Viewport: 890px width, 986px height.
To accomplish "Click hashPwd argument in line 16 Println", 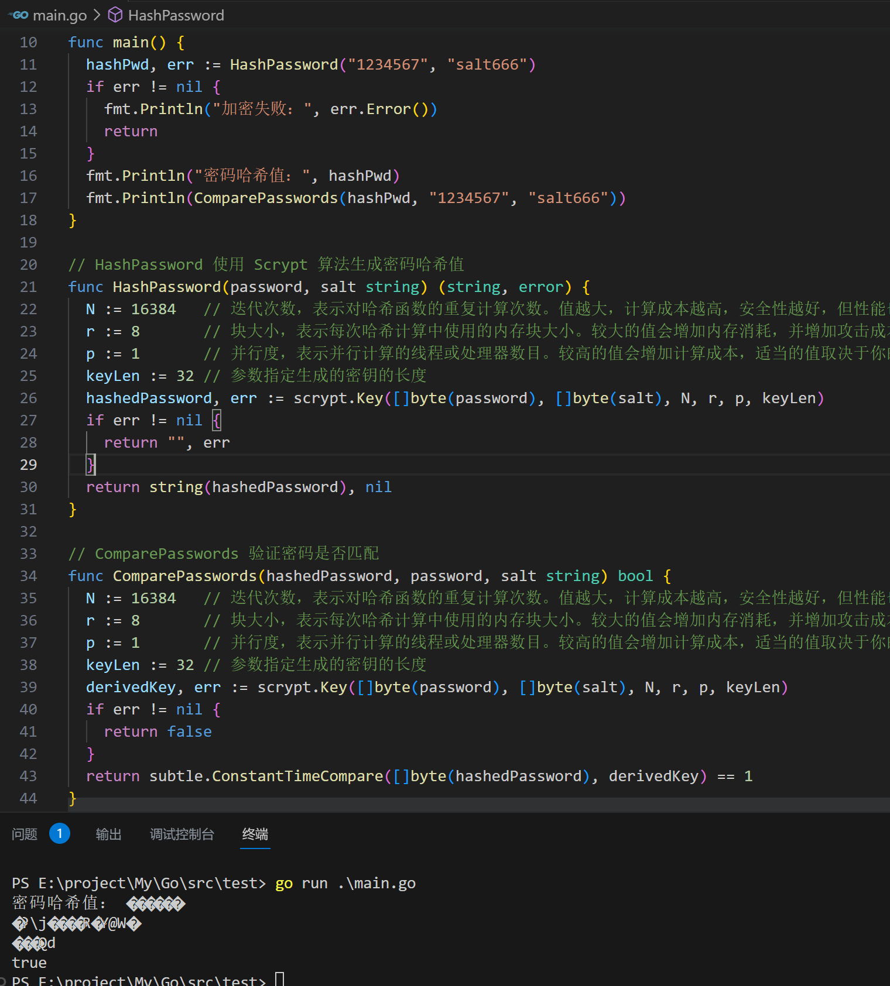I will pyautogui.click(x=360, y=176).
